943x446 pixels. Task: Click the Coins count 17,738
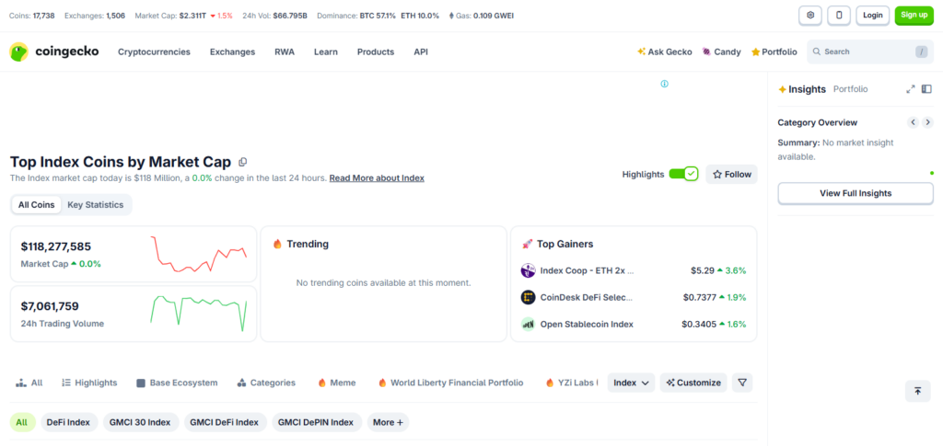(42, 16)
